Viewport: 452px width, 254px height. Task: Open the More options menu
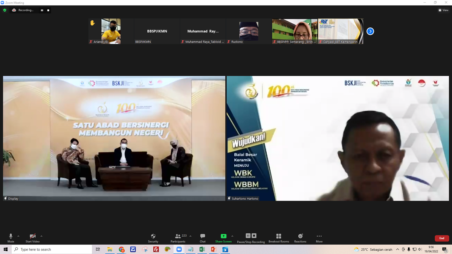pos(319,238)
